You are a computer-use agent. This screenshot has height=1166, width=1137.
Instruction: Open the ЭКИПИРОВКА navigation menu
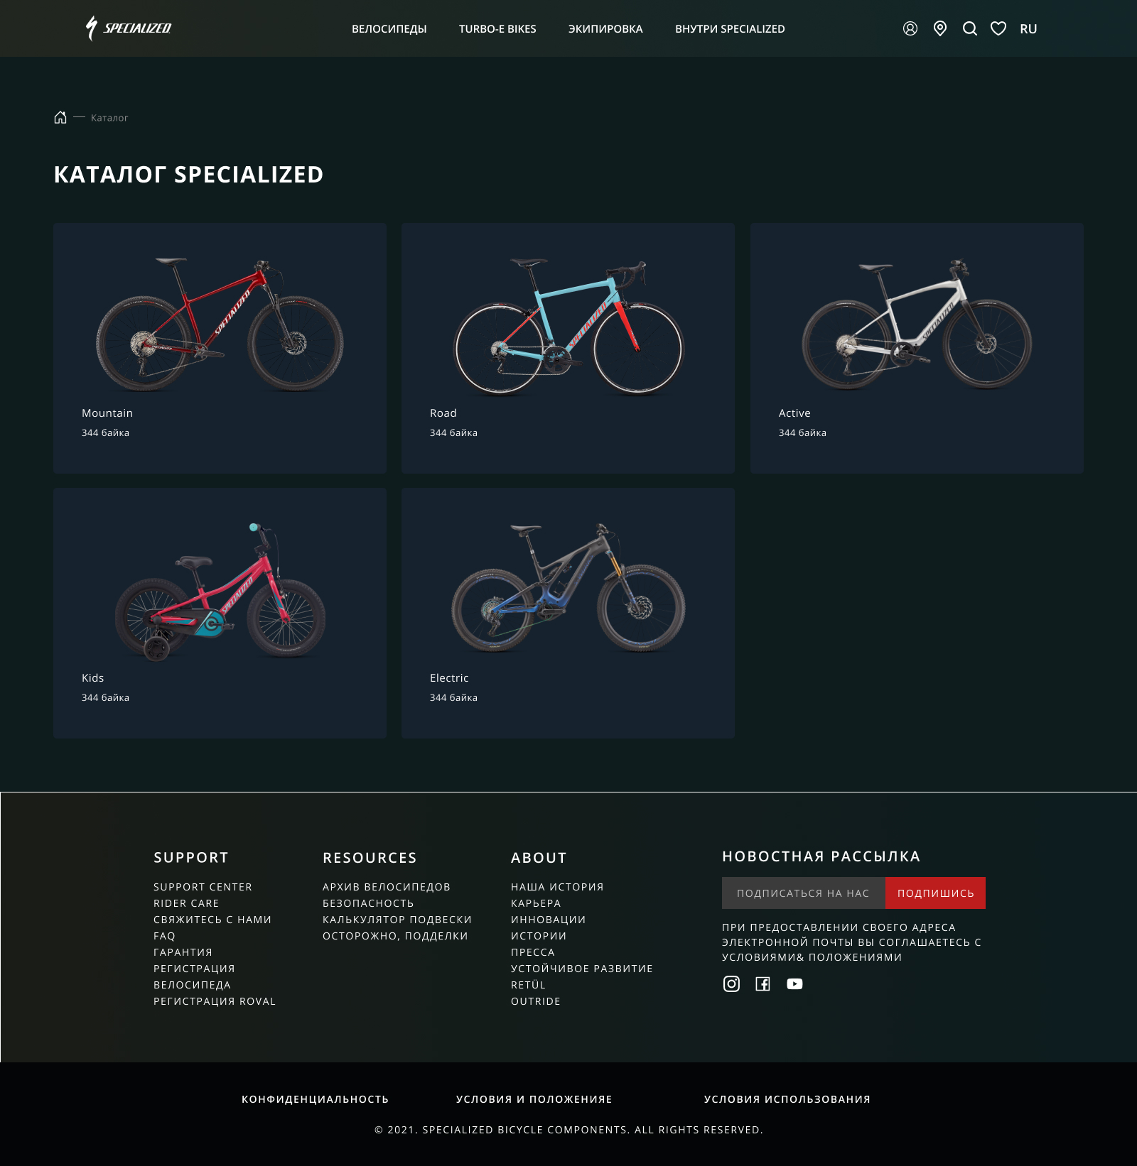pos(605,29)
